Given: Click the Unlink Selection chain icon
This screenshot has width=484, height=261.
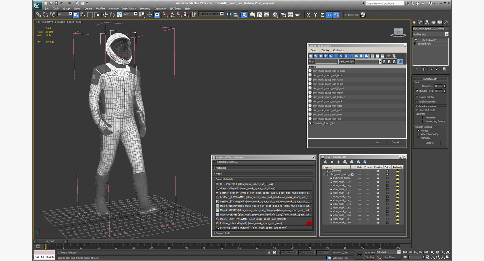Looking at the screenshot, I should pyautogui.click(x=45, y=15).
